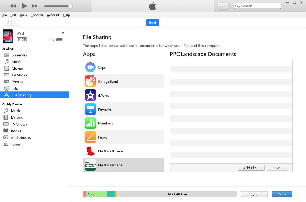Viewport: 306px width, 202px height.
Task: Open the View menu
Action: (x=24, y=15)
